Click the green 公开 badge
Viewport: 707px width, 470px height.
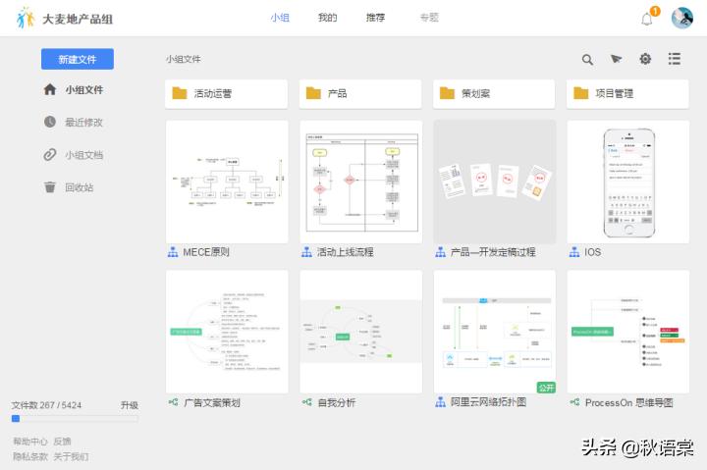coord(546,387)
